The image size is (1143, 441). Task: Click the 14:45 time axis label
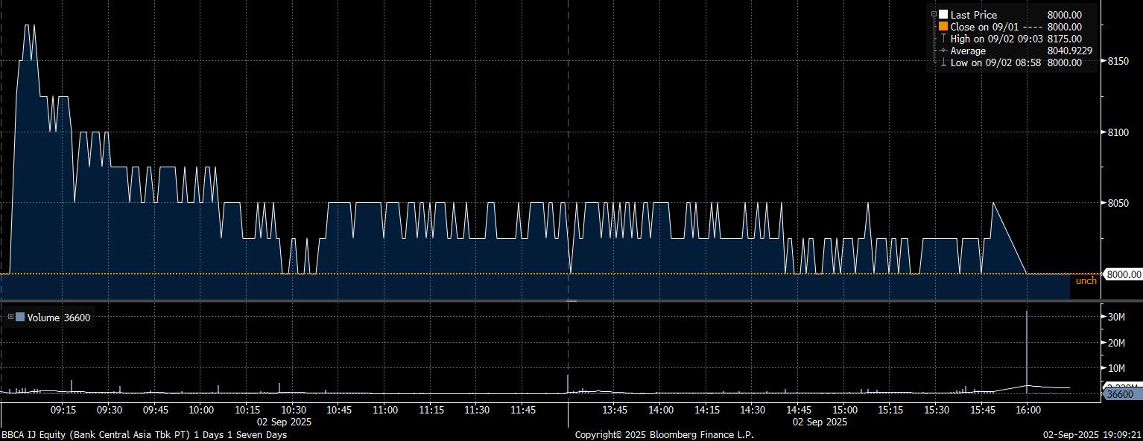[x=799, y=410]
